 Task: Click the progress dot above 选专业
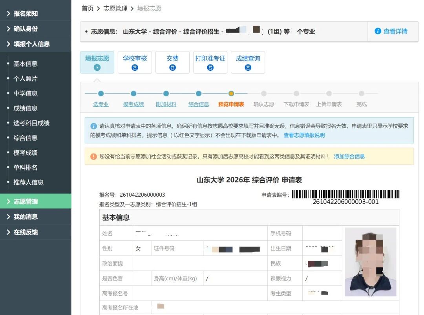click(101, 94)
